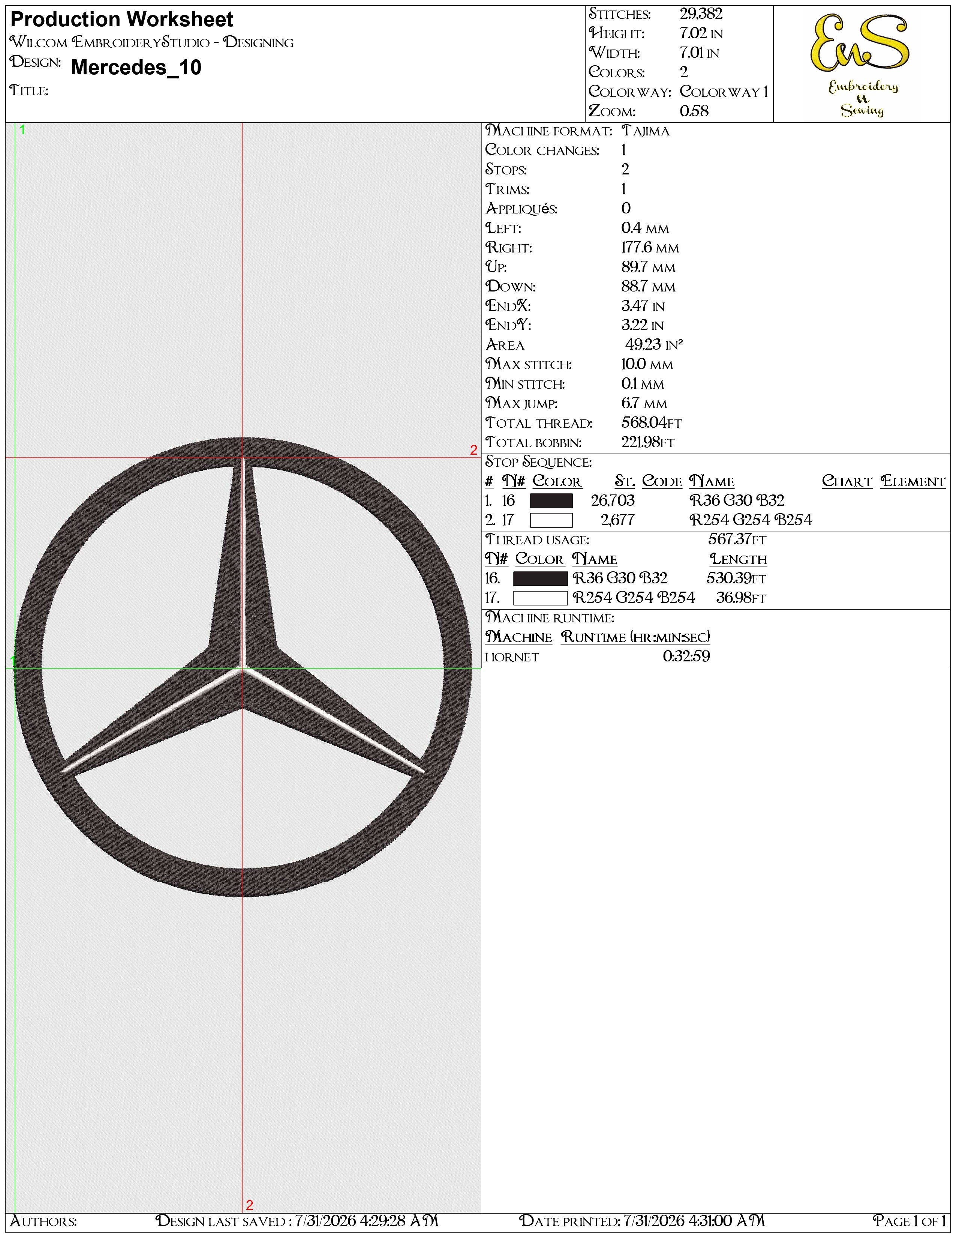Select the Up value "89.7 mm"
Image resolution: width=956 pixels, height=1238 pixels.
649,267
